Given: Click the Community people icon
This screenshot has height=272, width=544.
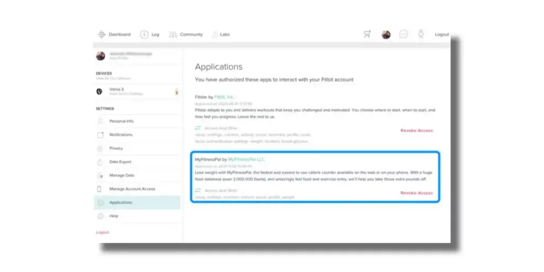Looking at the screenshot, I should (173, 35).
